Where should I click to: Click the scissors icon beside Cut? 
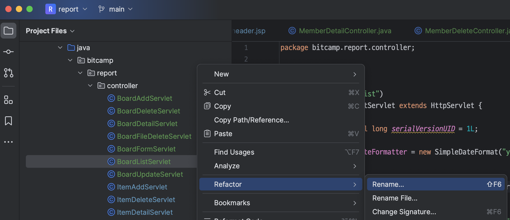click(x=207, y=92)
